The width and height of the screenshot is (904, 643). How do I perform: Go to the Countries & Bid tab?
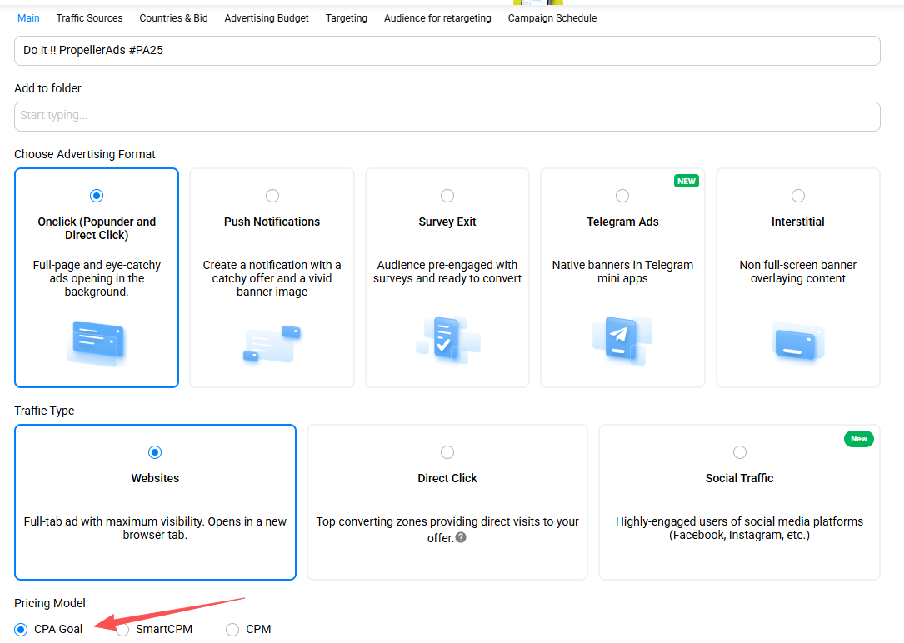click(173, 17)
